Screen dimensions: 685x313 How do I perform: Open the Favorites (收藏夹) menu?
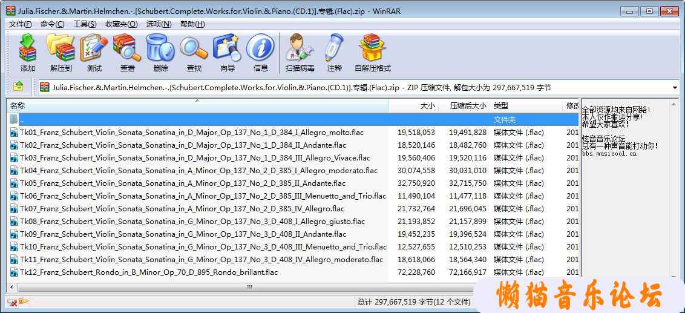(x=121, y=24)
